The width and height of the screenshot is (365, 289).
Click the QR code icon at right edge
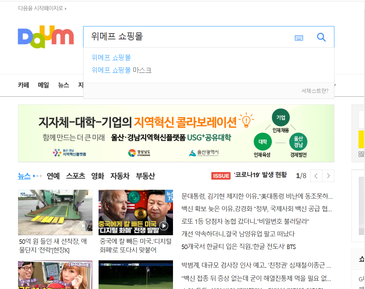point(361,154)
